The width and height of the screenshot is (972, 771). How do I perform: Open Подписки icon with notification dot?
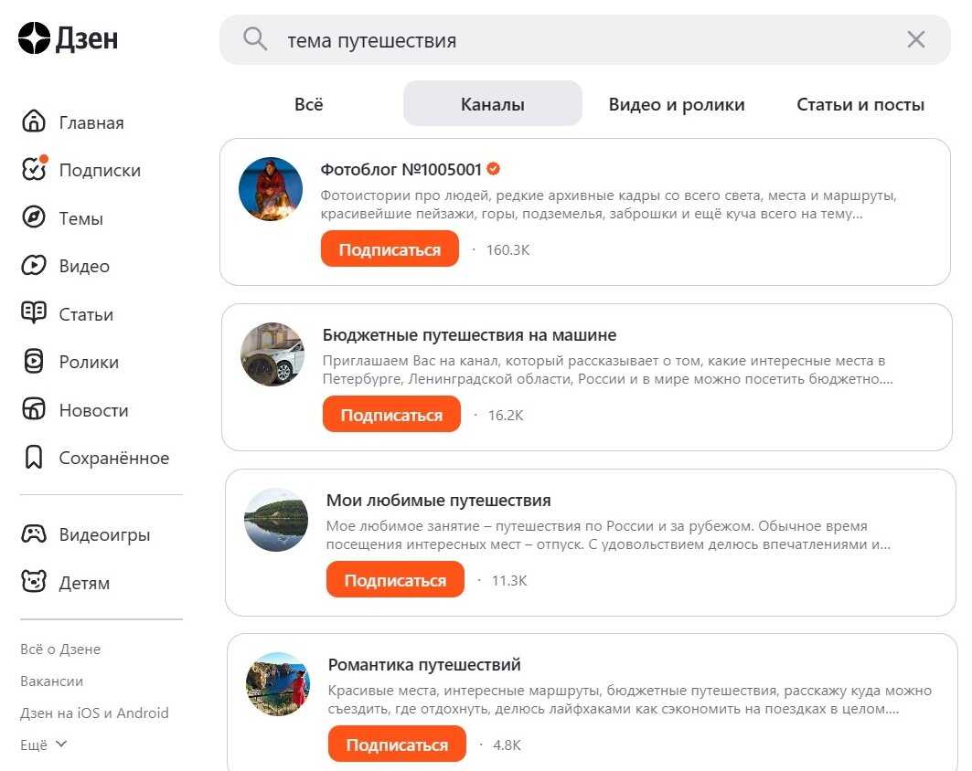pyautogui.click(x=34, y=168)
